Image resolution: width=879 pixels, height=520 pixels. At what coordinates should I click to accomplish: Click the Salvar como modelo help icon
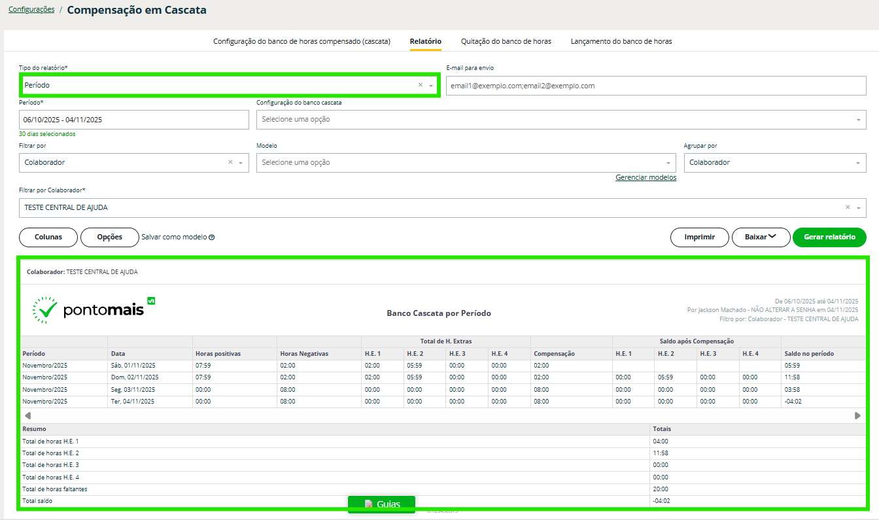[x=212, y=237]
